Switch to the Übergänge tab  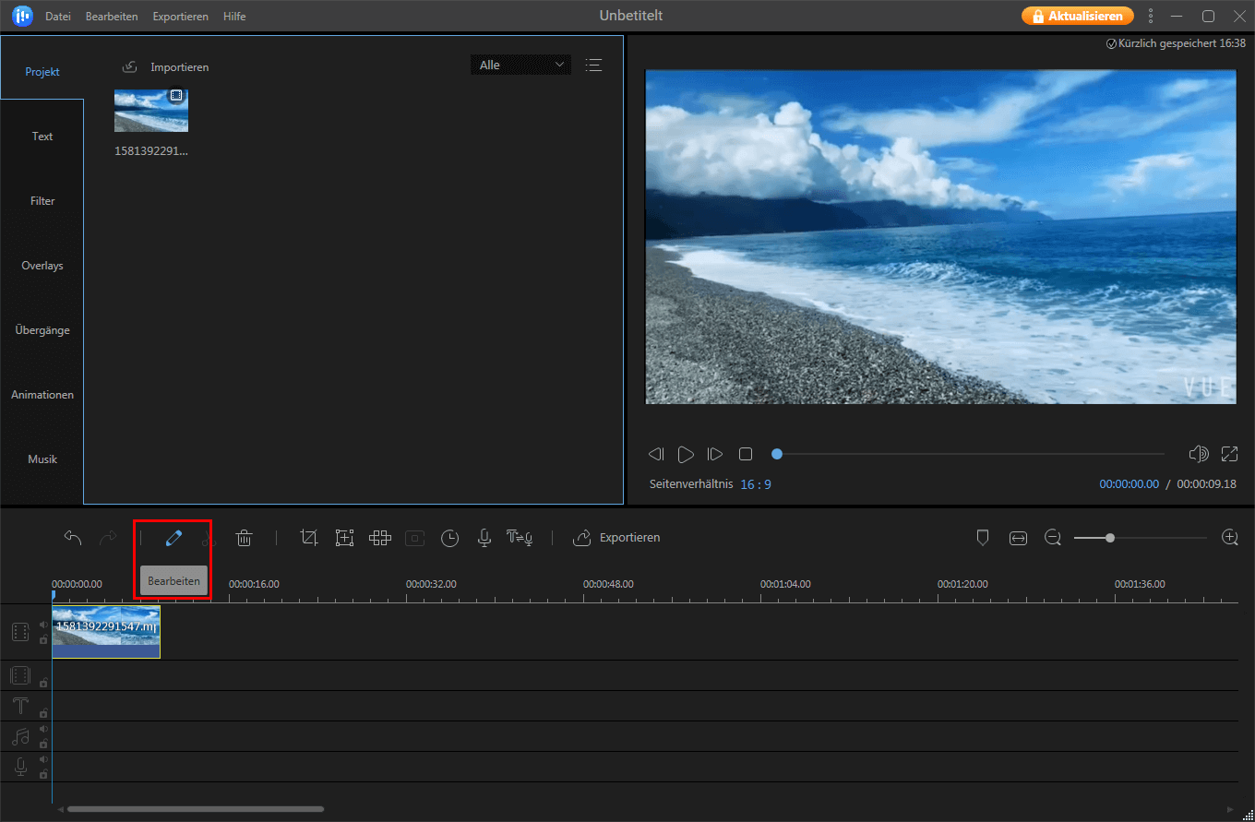[42, 330]
